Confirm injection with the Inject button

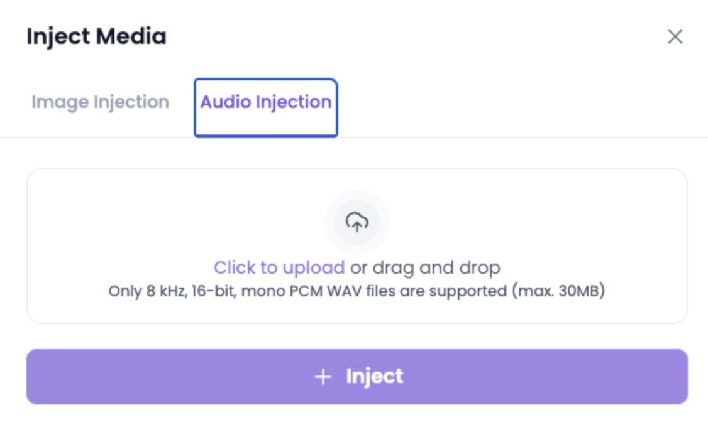tap(357, 375)
